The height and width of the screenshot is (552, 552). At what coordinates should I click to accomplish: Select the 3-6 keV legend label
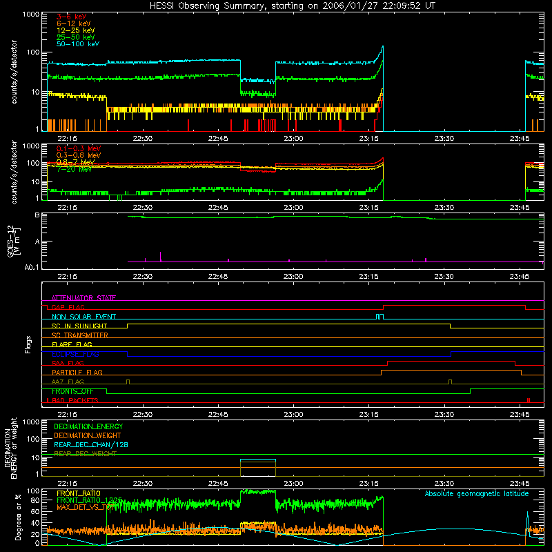tap(72, 17)
